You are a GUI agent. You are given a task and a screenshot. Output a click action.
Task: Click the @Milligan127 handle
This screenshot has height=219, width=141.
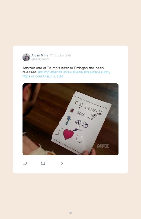[x=40, y=59]
